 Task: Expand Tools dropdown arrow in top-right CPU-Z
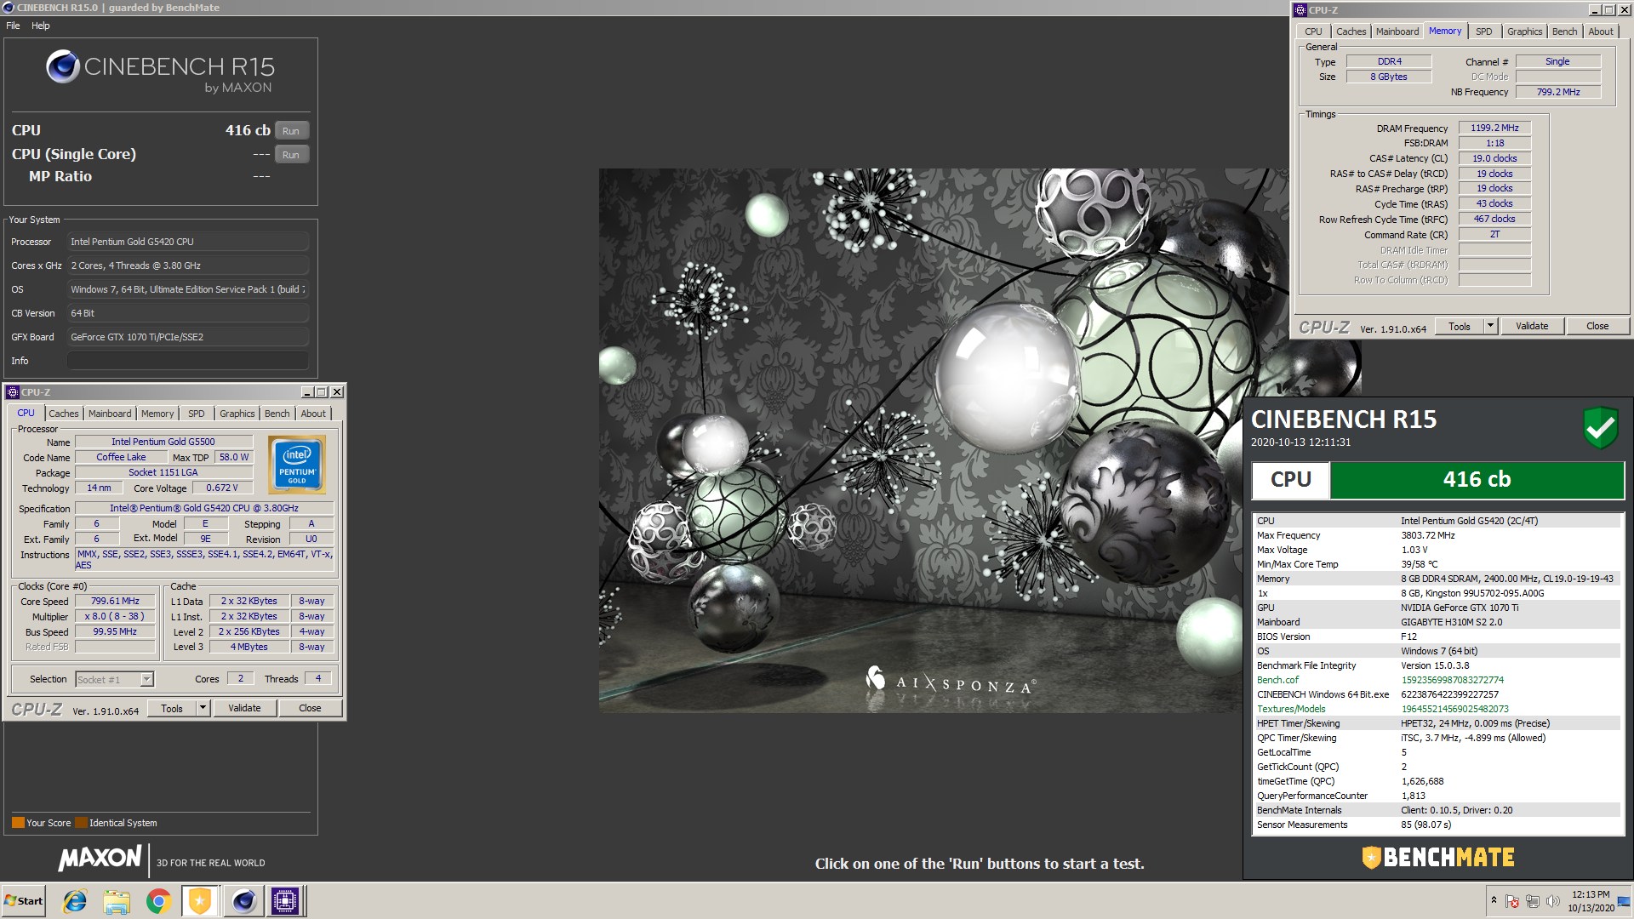pyautogui.click(x=1491, y=326)
